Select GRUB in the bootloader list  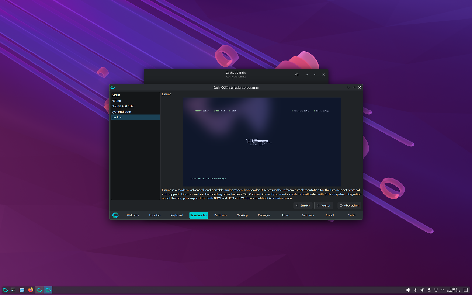tap(135, 95)
